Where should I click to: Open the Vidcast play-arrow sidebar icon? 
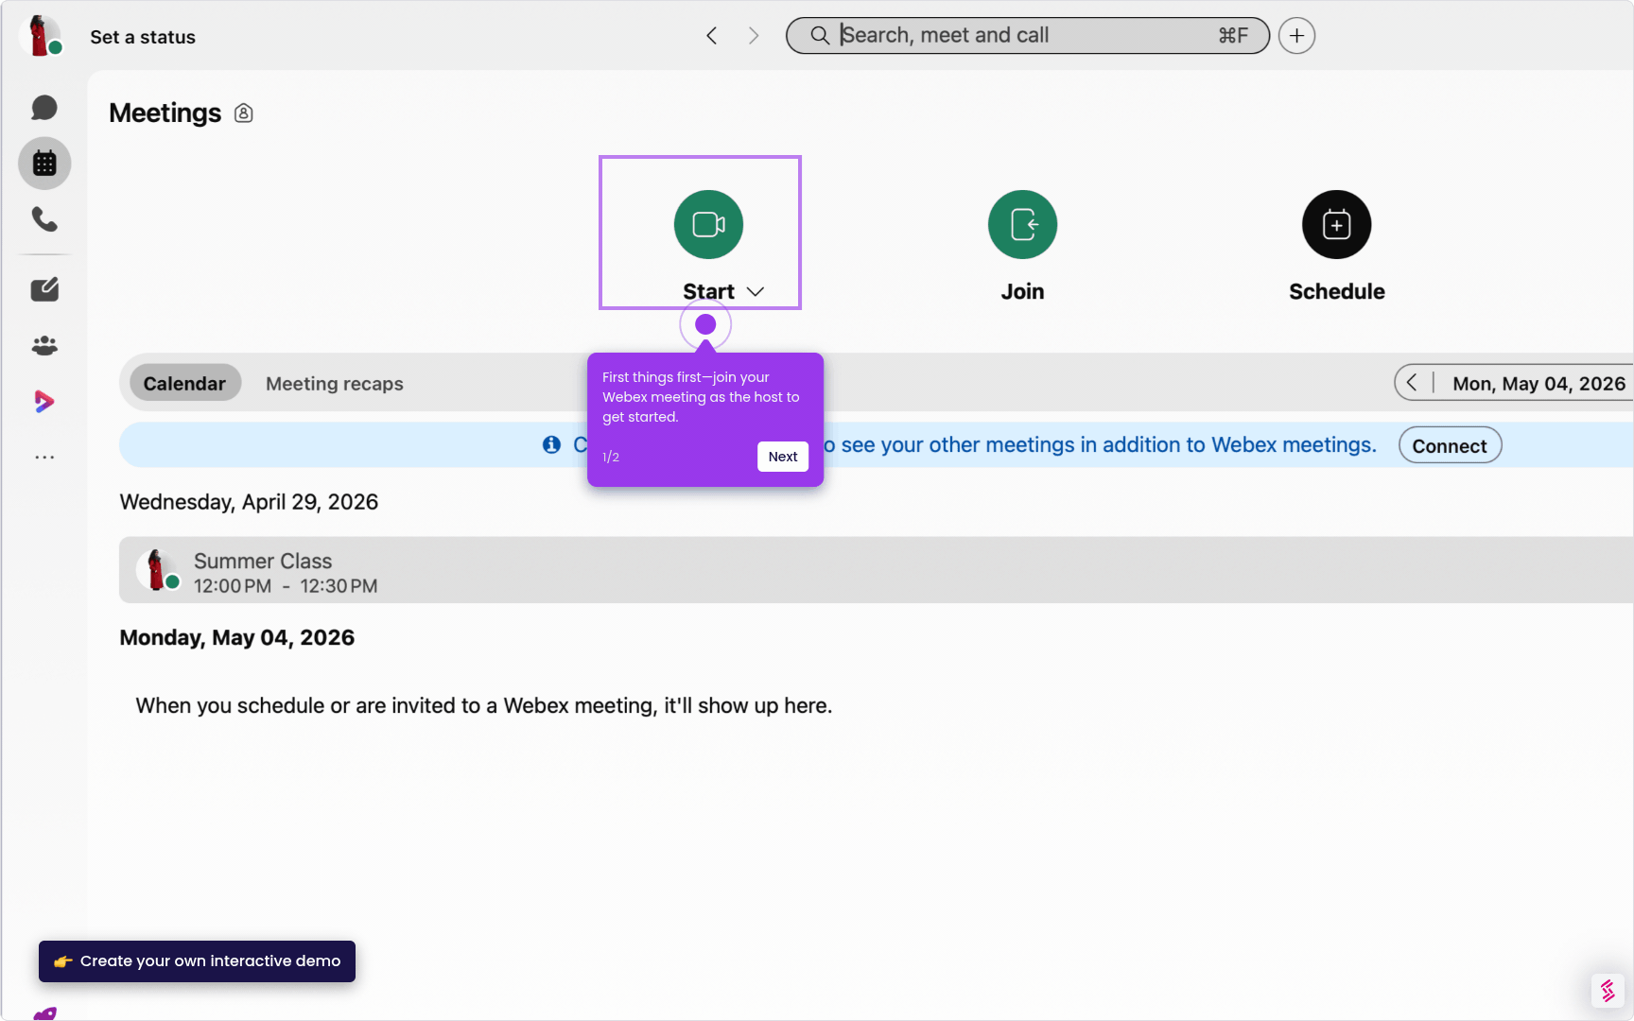(x=44, y=401)
